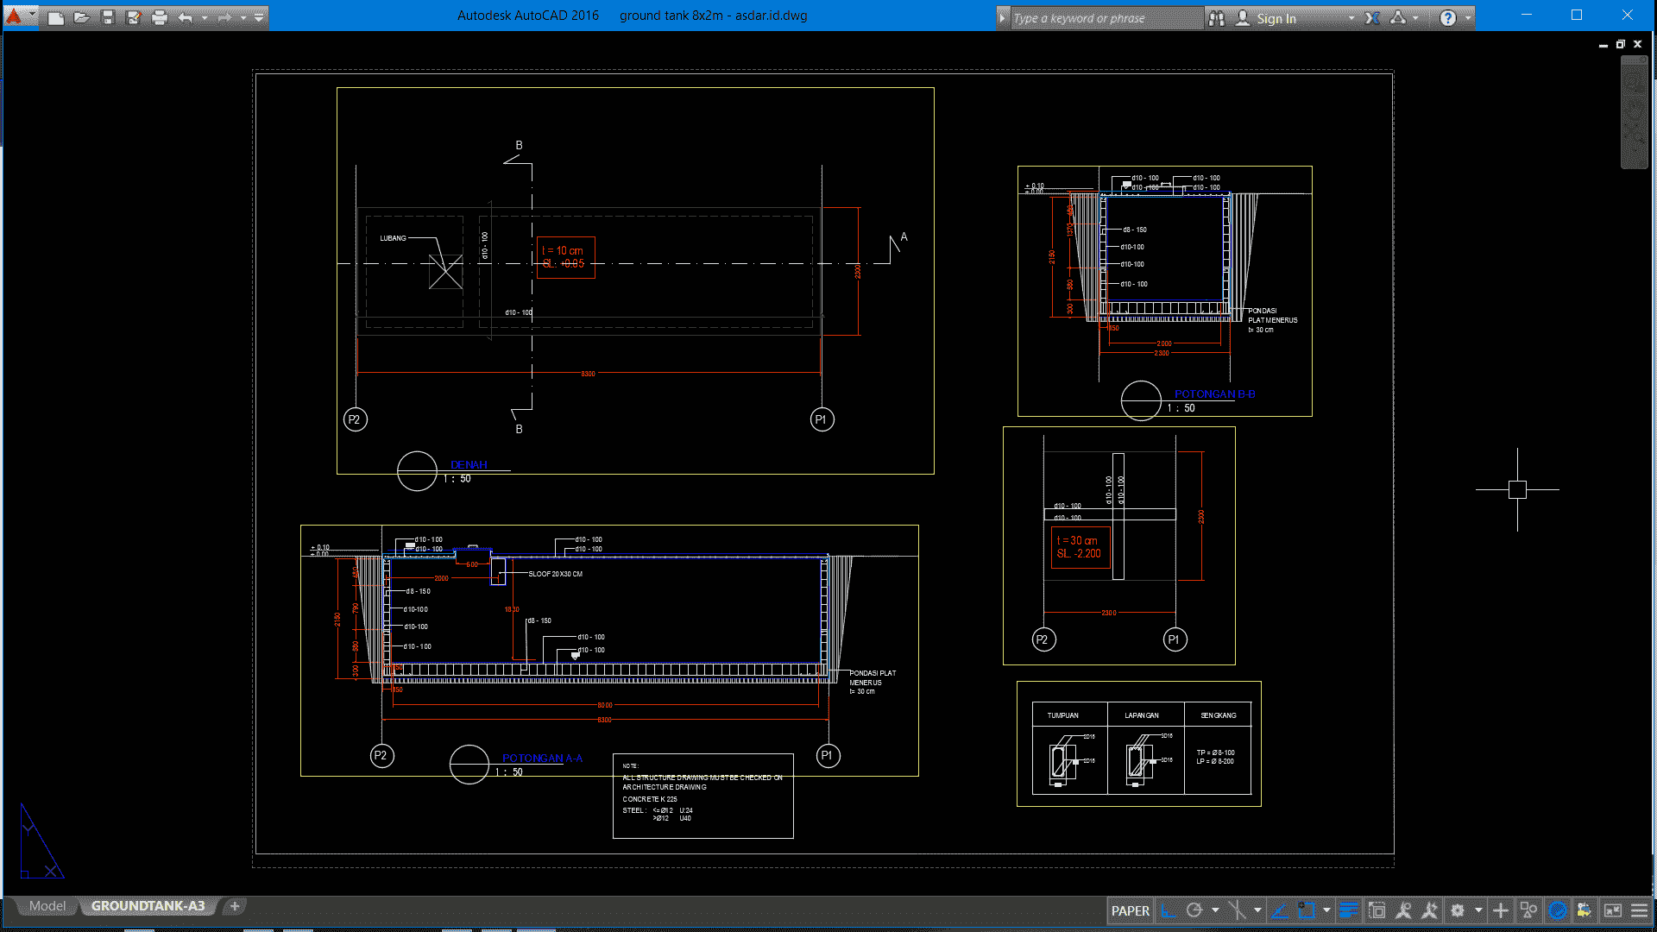Click the Save icon in quick access toolbar

point(108,17)
